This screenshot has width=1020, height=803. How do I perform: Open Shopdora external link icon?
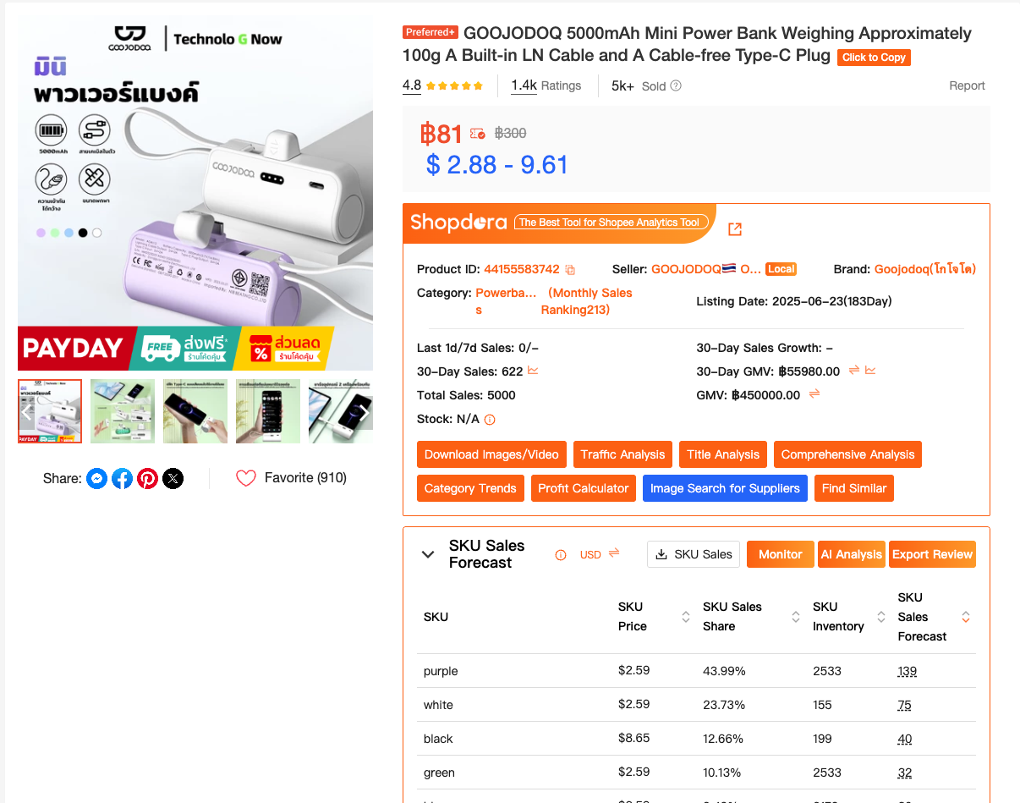pyautogui.click(x=735, y=229)
